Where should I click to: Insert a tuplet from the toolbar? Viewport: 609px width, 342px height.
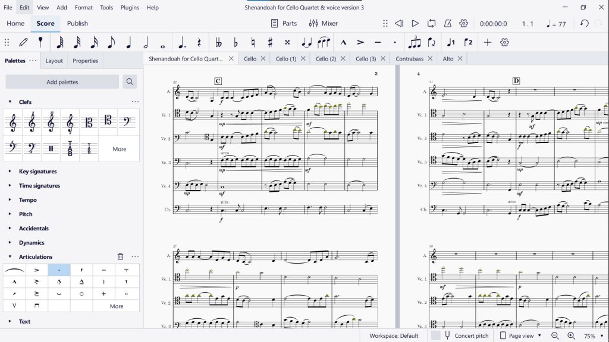click(x=415, y=43)
